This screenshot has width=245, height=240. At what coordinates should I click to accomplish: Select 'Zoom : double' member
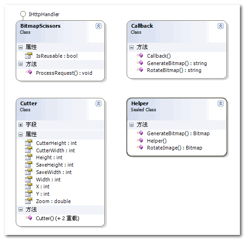pyautogui.click(x=53, y=201)
